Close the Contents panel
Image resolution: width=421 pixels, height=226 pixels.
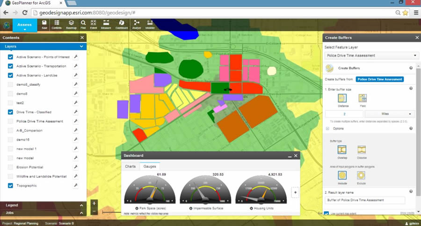pos(82,38)
